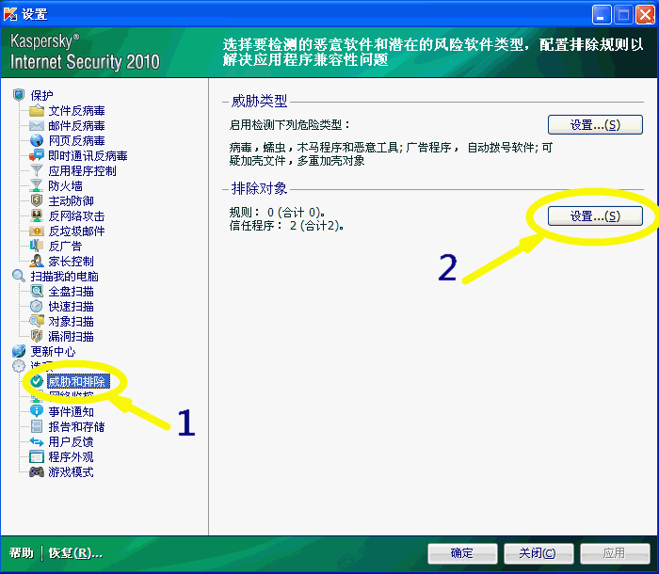Open 程序外观 settings
The width and height of the screenshot is (659, 574).
(71, 456)
